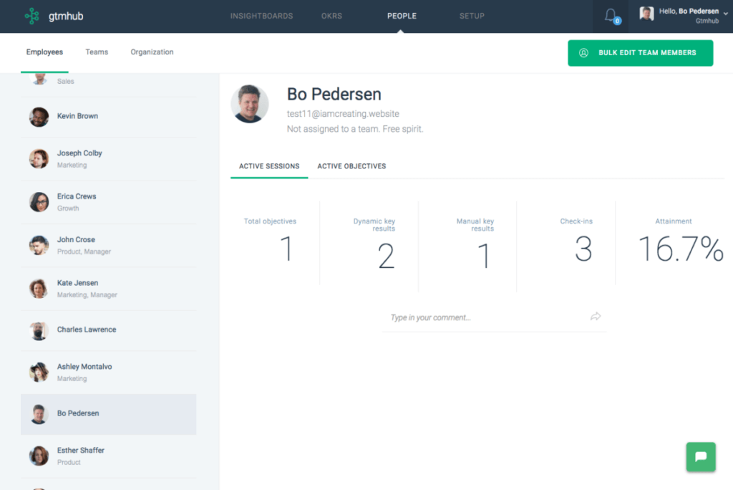Open the notification badge counter dropdown
733x490 pixels.
[x=616, y=21]
